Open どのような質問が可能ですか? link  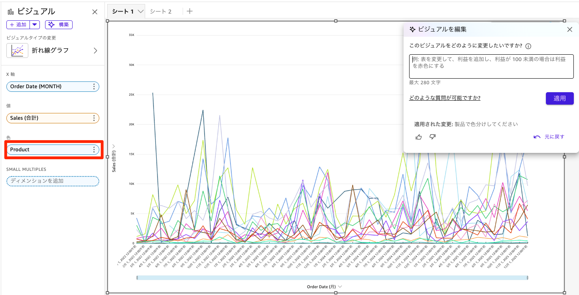445,98
